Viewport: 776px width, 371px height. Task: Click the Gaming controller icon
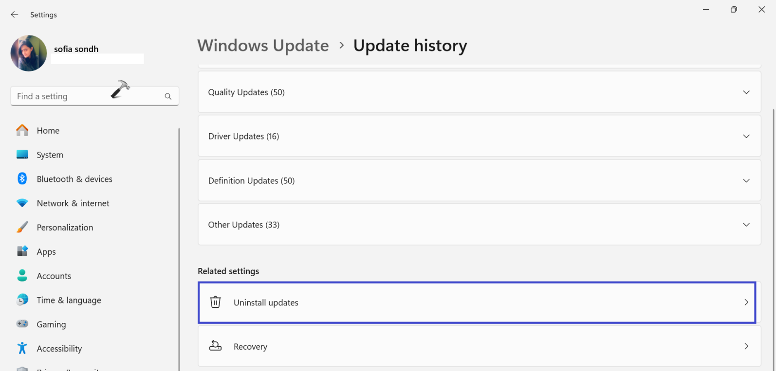22,324
